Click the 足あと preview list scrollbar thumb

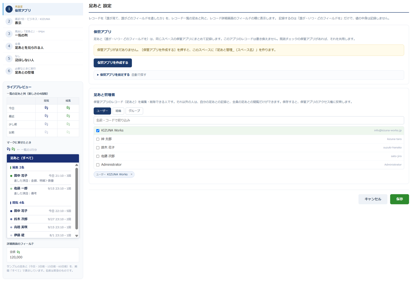coord(77,198)
